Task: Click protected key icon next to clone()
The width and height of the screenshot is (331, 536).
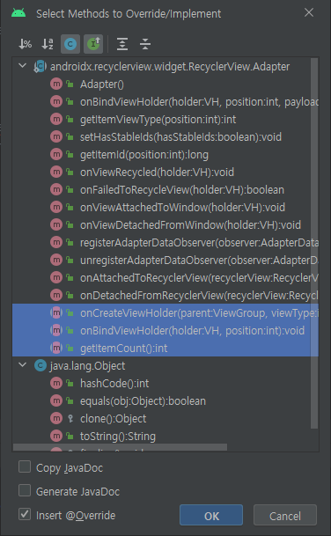Action: [70, 418]
